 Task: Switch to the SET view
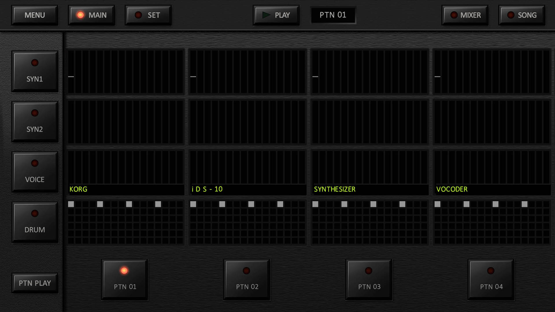[x=148, y=15]
